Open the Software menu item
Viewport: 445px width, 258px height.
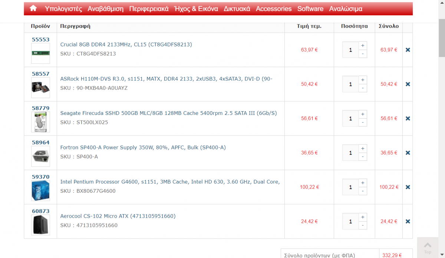pos(310,9)
